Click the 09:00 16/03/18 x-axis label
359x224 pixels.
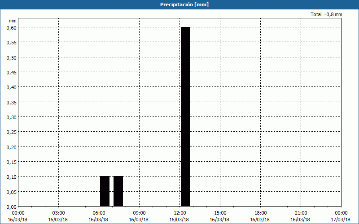click(139, 216)
